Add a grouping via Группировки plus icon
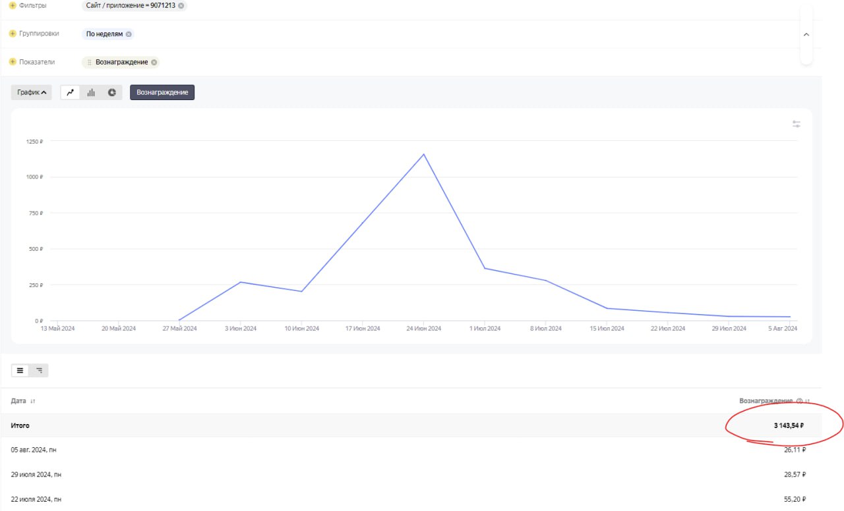Viewport: 844px width, 511px height. (13, 34)
